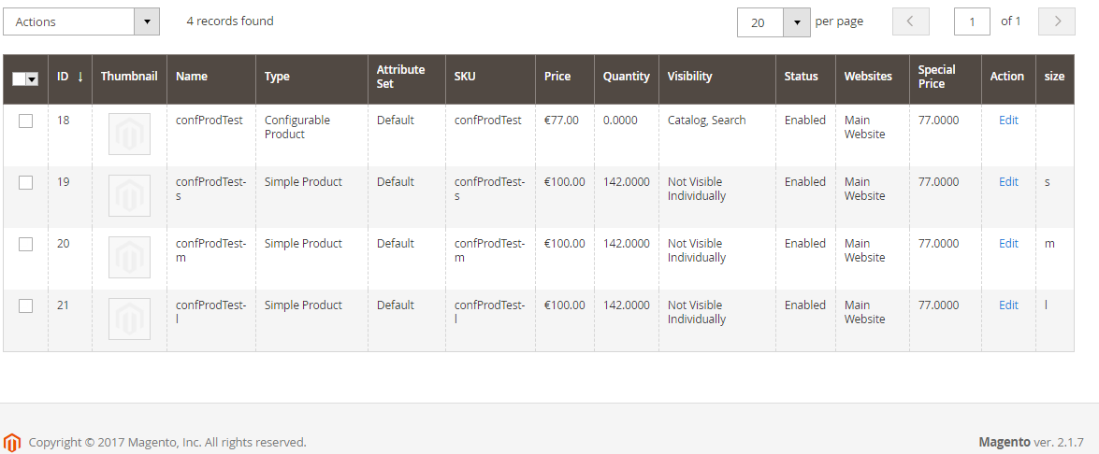Click the ID column sort arrow
The width and height of the screenshot is (1099, 454).
tap(80, 77)
